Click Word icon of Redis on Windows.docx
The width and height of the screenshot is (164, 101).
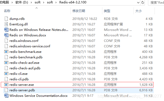tap(6, 35)
